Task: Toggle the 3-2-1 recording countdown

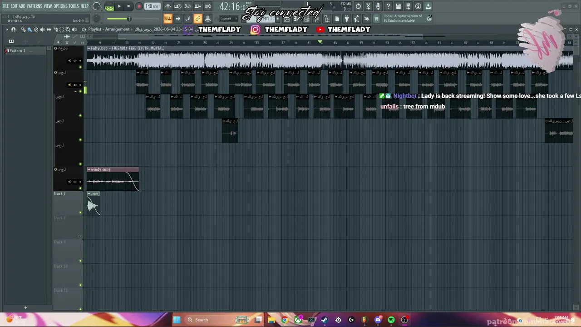Action: 188,6
